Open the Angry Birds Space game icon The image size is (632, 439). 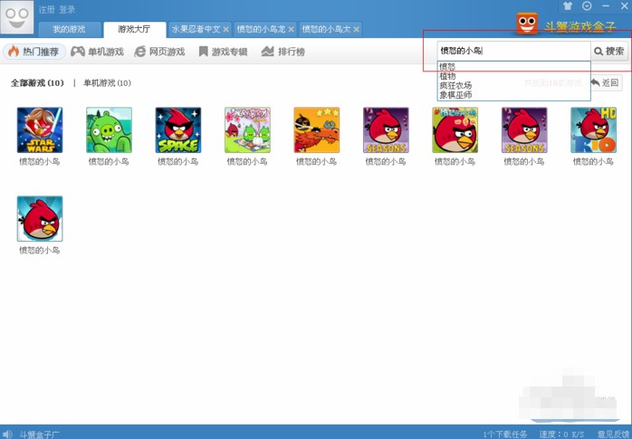click(178, 130)
